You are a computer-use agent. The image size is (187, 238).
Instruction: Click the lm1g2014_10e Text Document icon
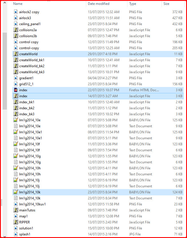coord(16,126)
